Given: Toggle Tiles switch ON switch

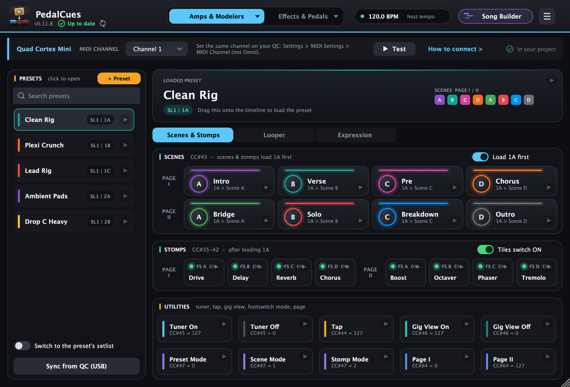Looking at the screenshot, I should (x=485, y=250).
